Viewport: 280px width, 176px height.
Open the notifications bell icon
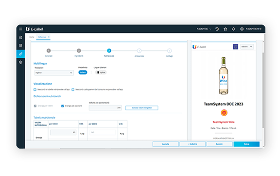click(x=233, y=29)
